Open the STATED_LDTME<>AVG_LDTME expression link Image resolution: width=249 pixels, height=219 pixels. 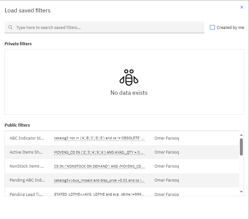tap(99, 194)
